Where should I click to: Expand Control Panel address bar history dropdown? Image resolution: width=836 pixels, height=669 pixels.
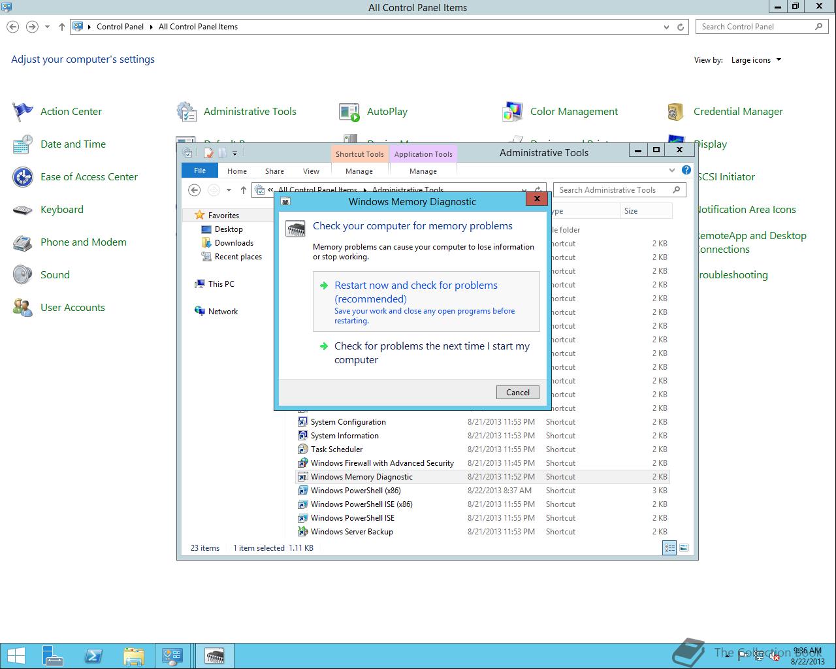tap(666, 27)
